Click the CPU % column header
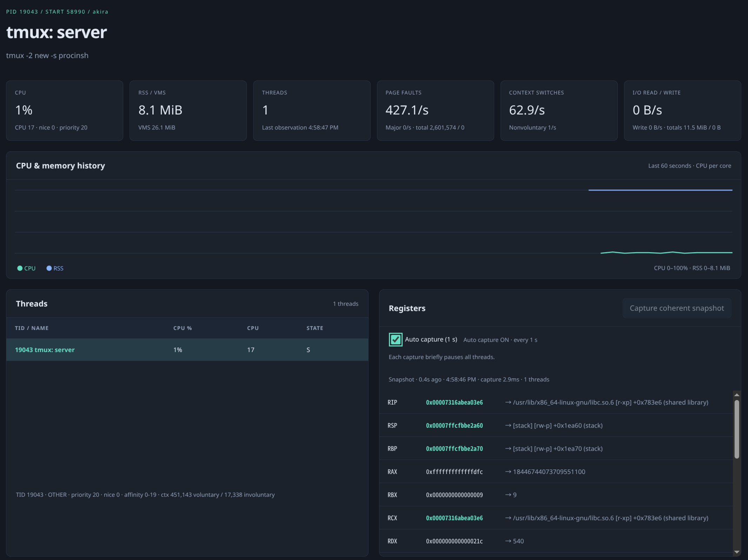Screen dimensions: 748x560 (x=182, y=328)
